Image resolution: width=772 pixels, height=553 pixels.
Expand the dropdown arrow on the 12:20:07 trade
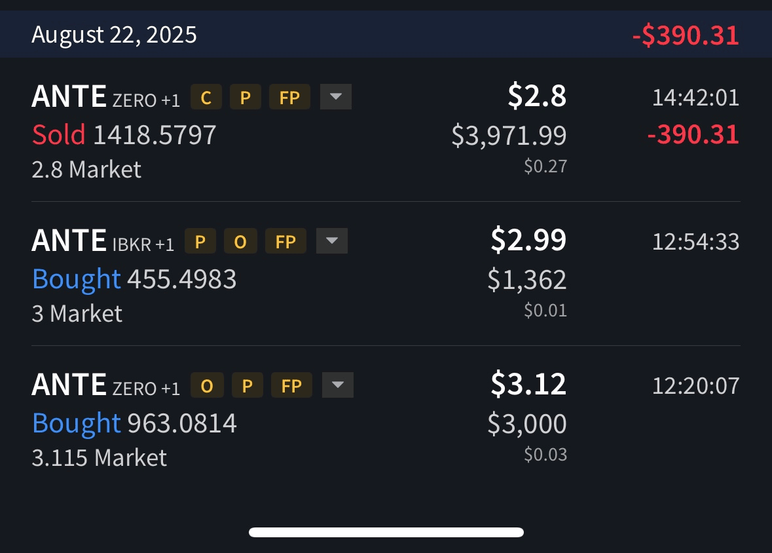tap(338, 385)
